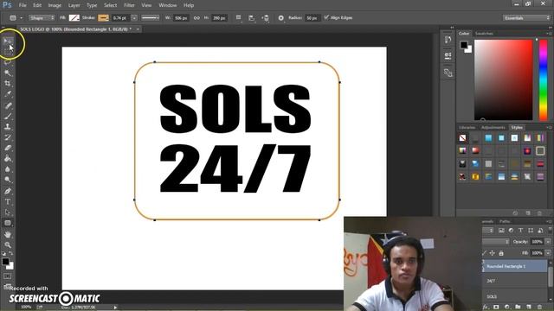This screenshot has width=554, height=311.
Task: Click the Fill color swatch in options bar
Action: tap(74, 17)
